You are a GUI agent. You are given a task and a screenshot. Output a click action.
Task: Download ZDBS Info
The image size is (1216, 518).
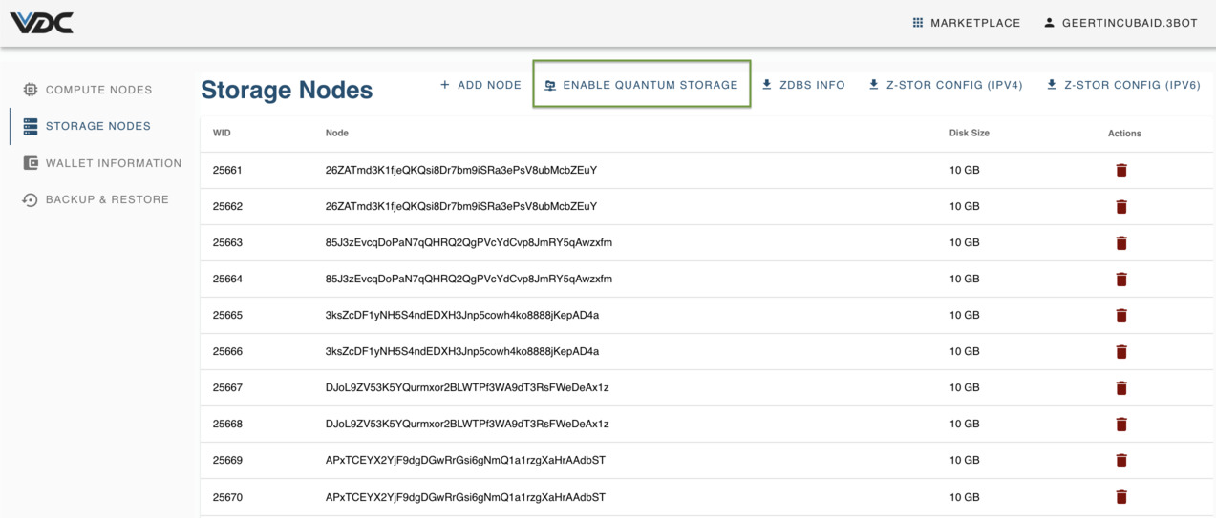click(x=803, y=85)
